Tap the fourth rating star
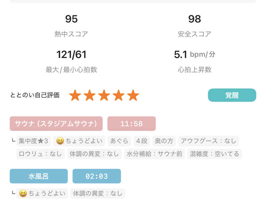Viewport: 266px width, 200px height. point(119,95)
